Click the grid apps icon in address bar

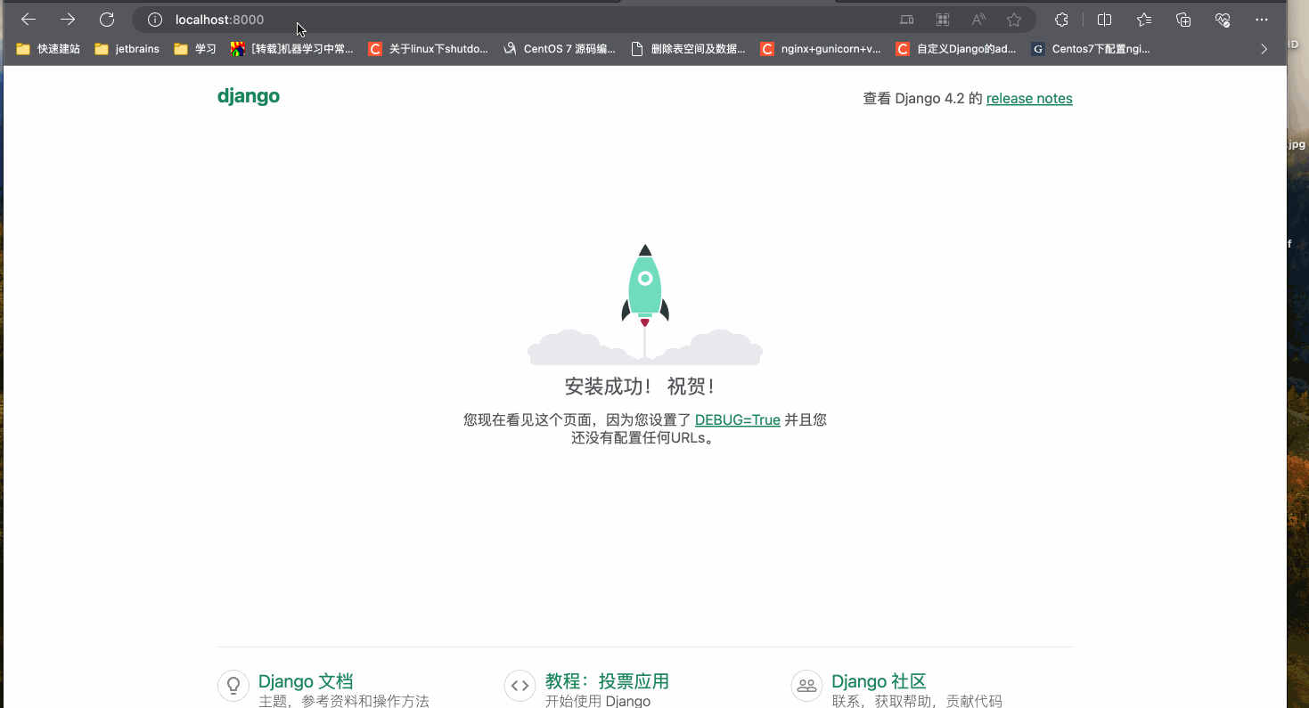942,20
